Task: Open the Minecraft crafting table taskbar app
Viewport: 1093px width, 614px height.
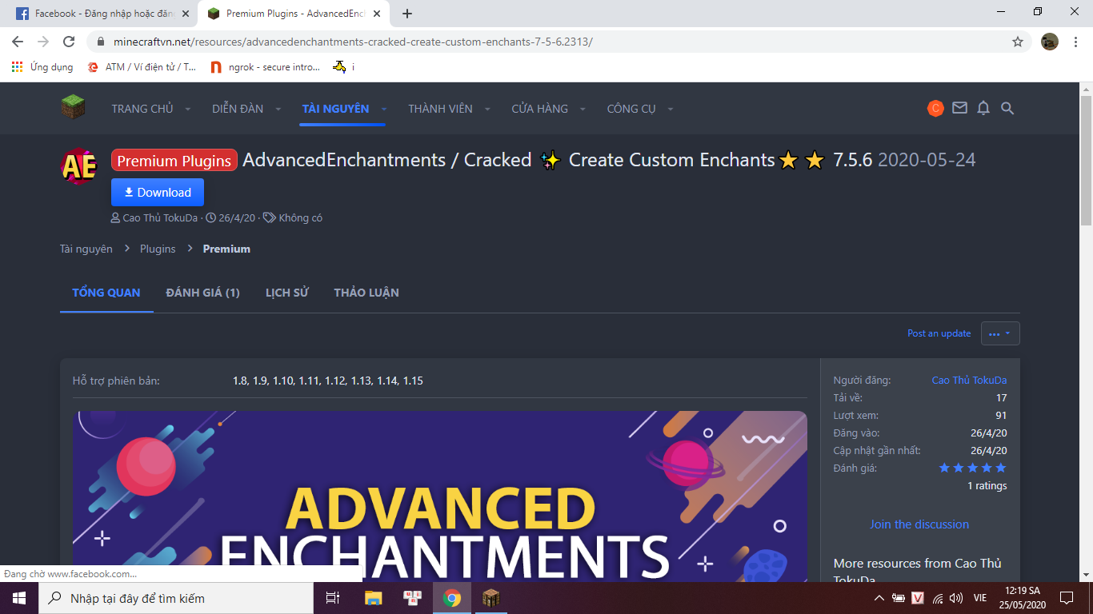Action: (x=490, y=598)
